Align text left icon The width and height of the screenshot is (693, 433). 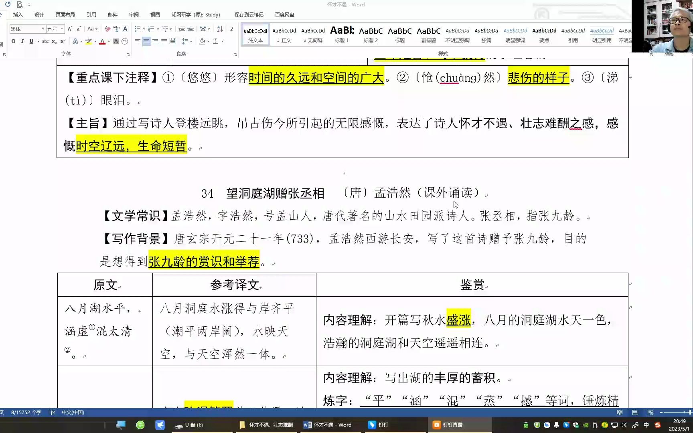tap(137, 41)
